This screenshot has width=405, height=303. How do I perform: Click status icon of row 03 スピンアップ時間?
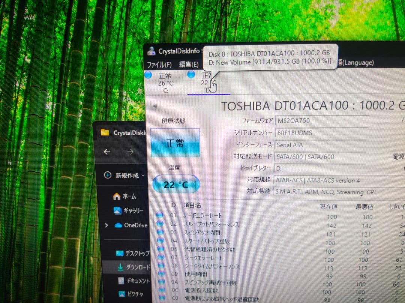[x=160, y=232]
